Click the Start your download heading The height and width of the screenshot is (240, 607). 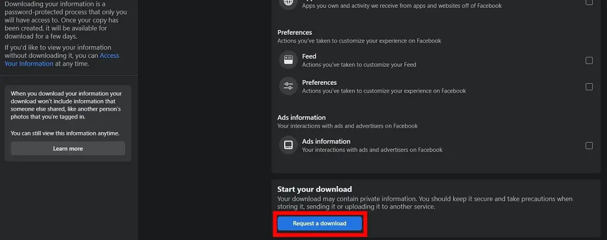pos(315,189)
